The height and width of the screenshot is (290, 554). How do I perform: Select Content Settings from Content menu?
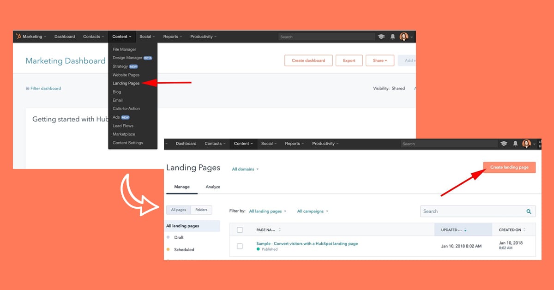pyautogui.click(x=128, y=143)
